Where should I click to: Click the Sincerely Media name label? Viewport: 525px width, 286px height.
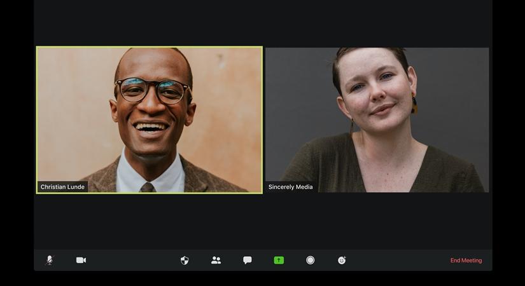290,187
